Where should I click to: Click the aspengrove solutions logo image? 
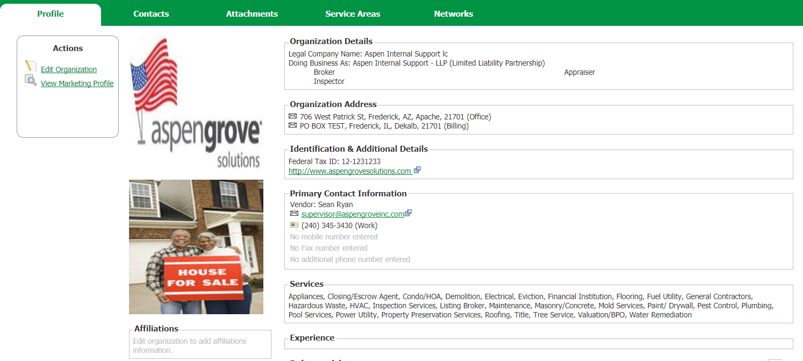tap(196, 103)
